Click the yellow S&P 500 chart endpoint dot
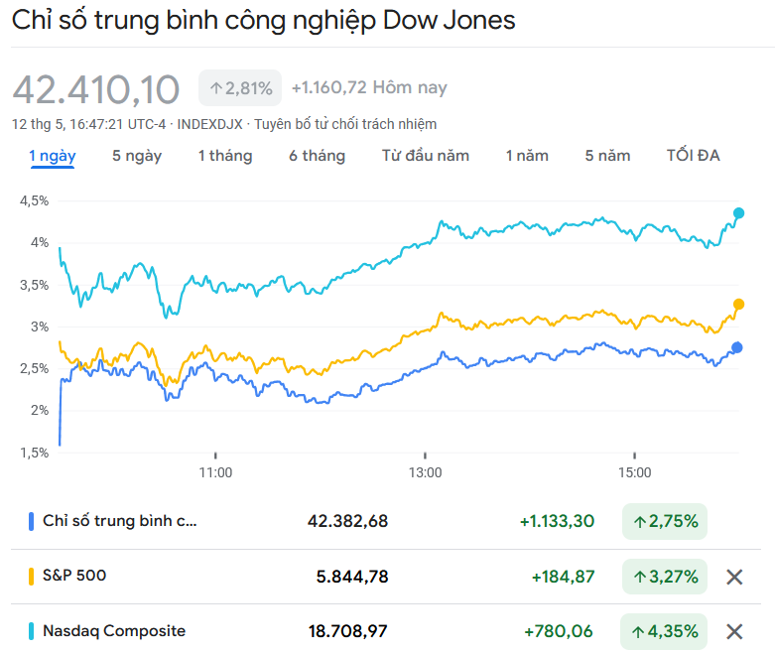Image resolution: width=775 pixels, height=653 pixels. 738,305
